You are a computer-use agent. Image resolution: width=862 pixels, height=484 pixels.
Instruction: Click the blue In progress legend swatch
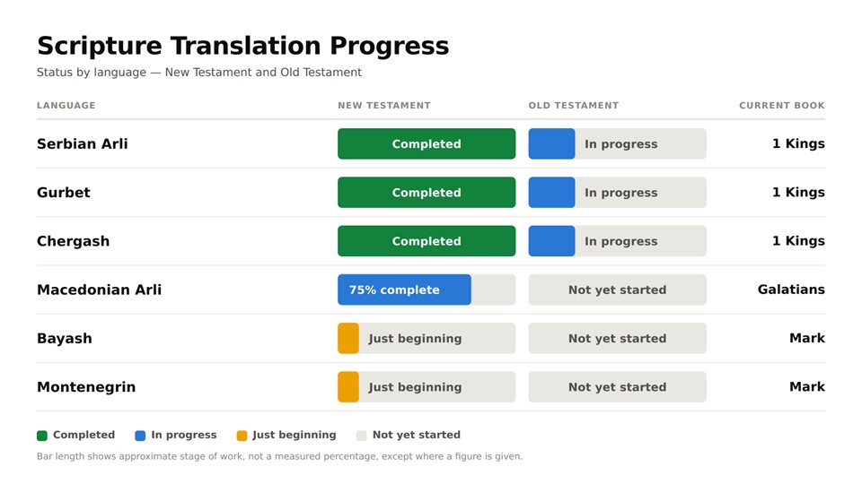(140, 436)
